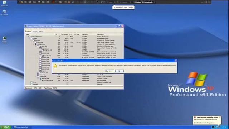Select the My Computer desktop icon

pyautogui.click(x=4, y=13)
